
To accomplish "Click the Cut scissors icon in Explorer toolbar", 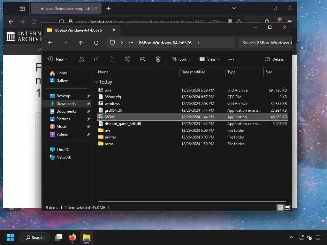I will click(x=81, y=59).
